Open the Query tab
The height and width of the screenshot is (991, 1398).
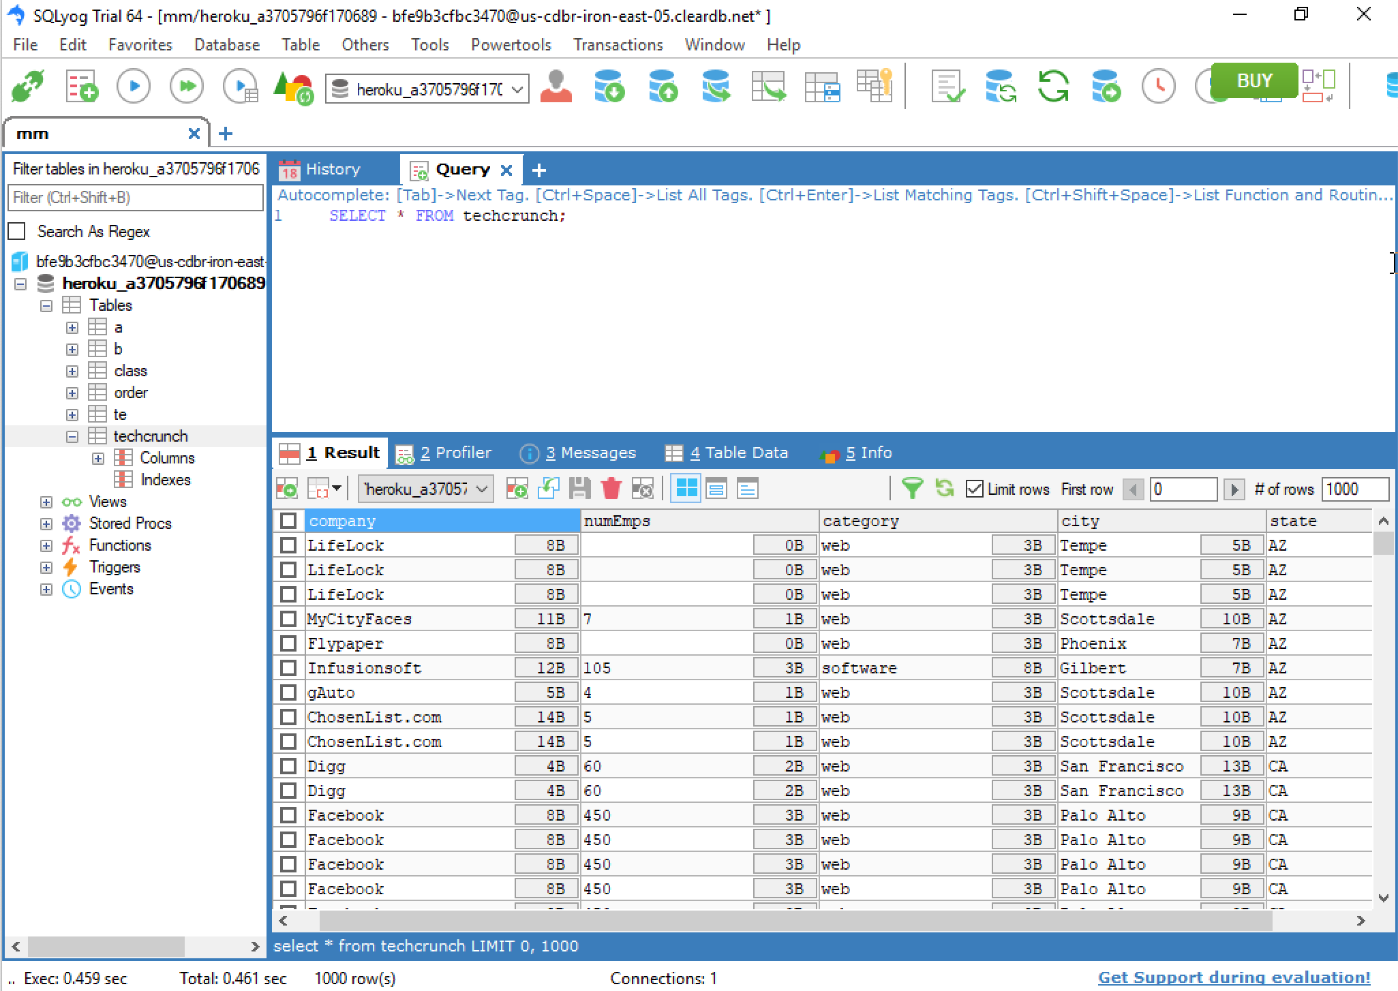click(x=460, y=170)
